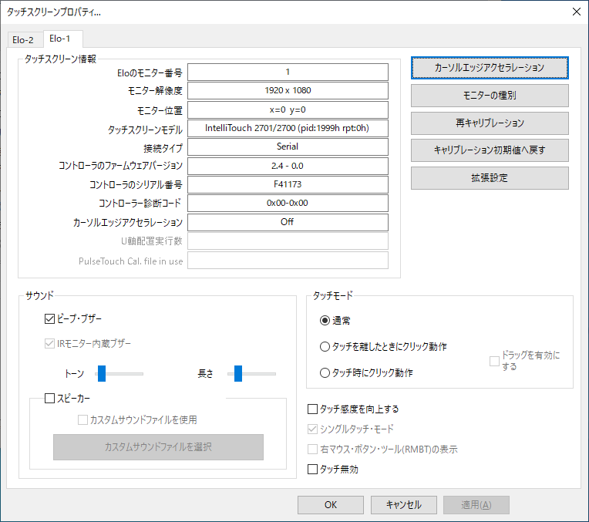Click the モニター解像度 value field
589x522 pixels.
click(x=287, y=90)
